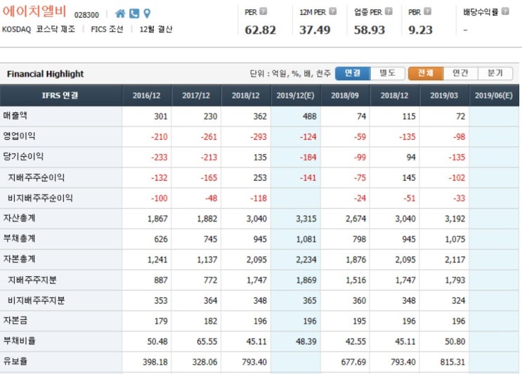Open the help icon next to PER
The height and width of the screenshot is (374, 522).
coord(263,11)
